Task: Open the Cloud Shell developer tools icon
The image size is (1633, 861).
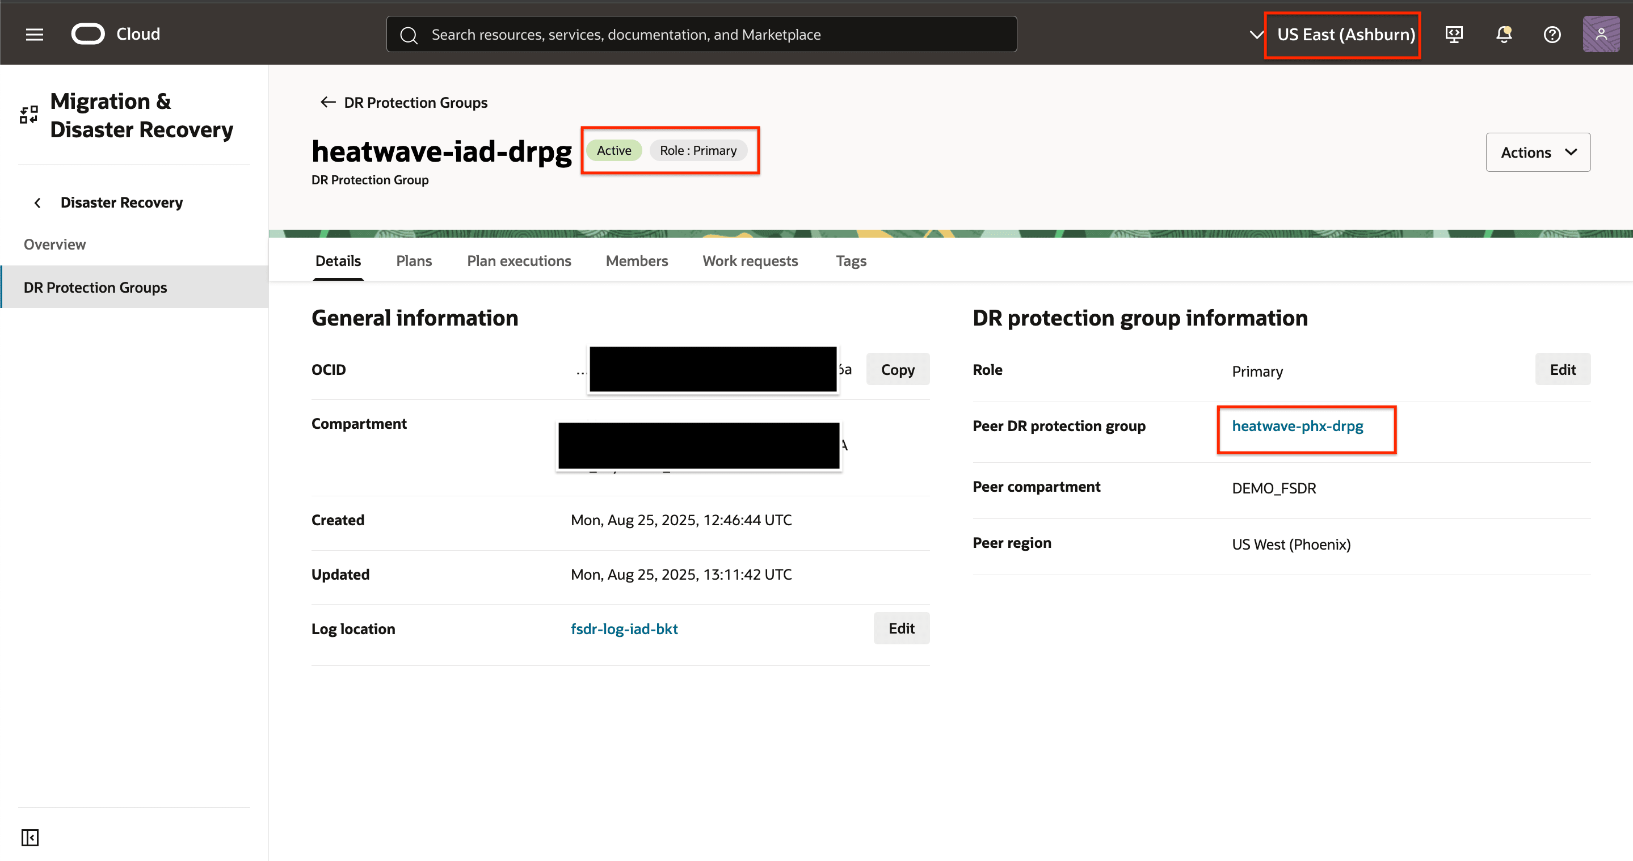Action: (1454, 34)
